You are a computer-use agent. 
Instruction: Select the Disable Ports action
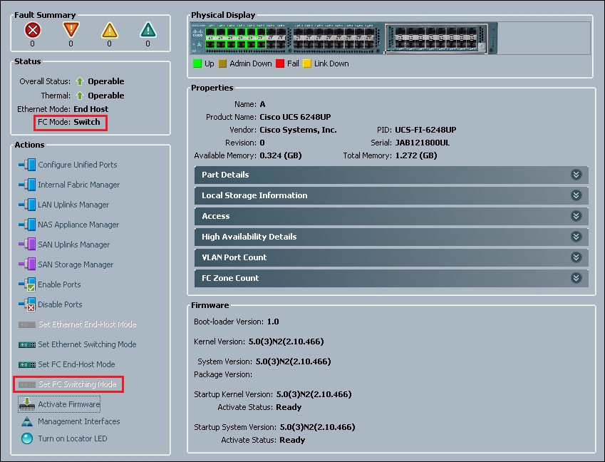tap(60, 304)
